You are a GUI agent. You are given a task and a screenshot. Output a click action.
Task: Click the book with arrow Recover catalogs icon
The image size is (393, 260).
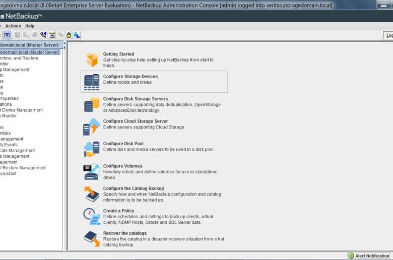(x=92, y=239)
